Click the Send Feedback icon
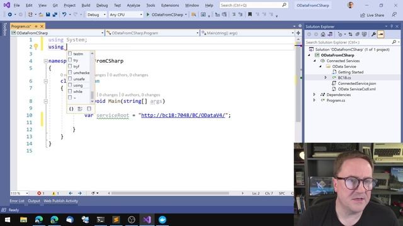 394,15
